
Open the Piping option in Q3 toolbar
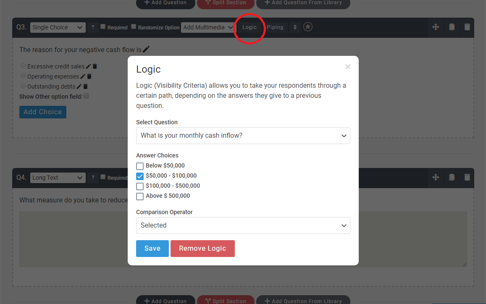[x=275, y=27]
